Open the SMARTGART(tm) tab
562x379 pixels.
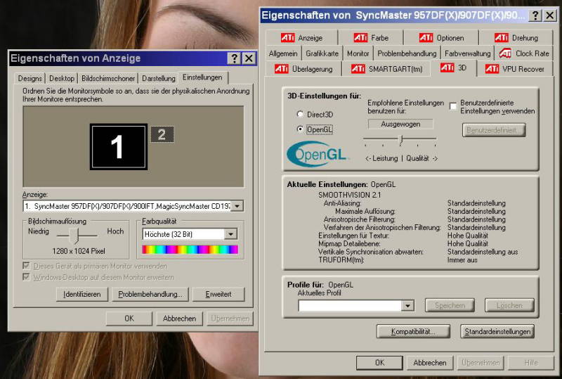[386, 69]
